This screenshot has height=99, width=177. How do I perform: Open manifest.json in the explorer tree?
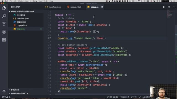pos(23,18)
